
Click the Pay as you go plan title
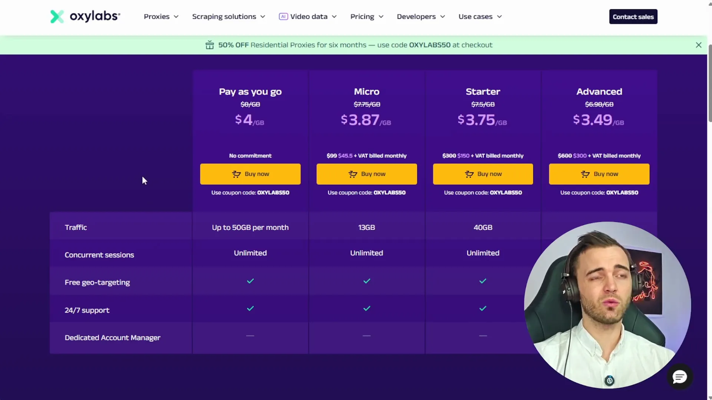click(250, 91)
